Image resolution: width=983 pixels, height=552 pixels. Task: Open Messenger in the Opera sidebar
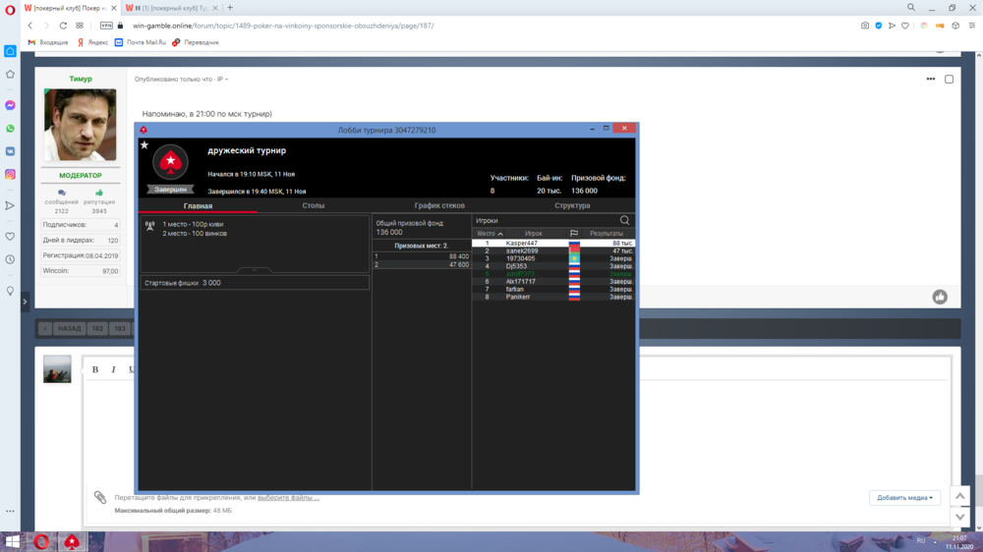click(10, 105)
